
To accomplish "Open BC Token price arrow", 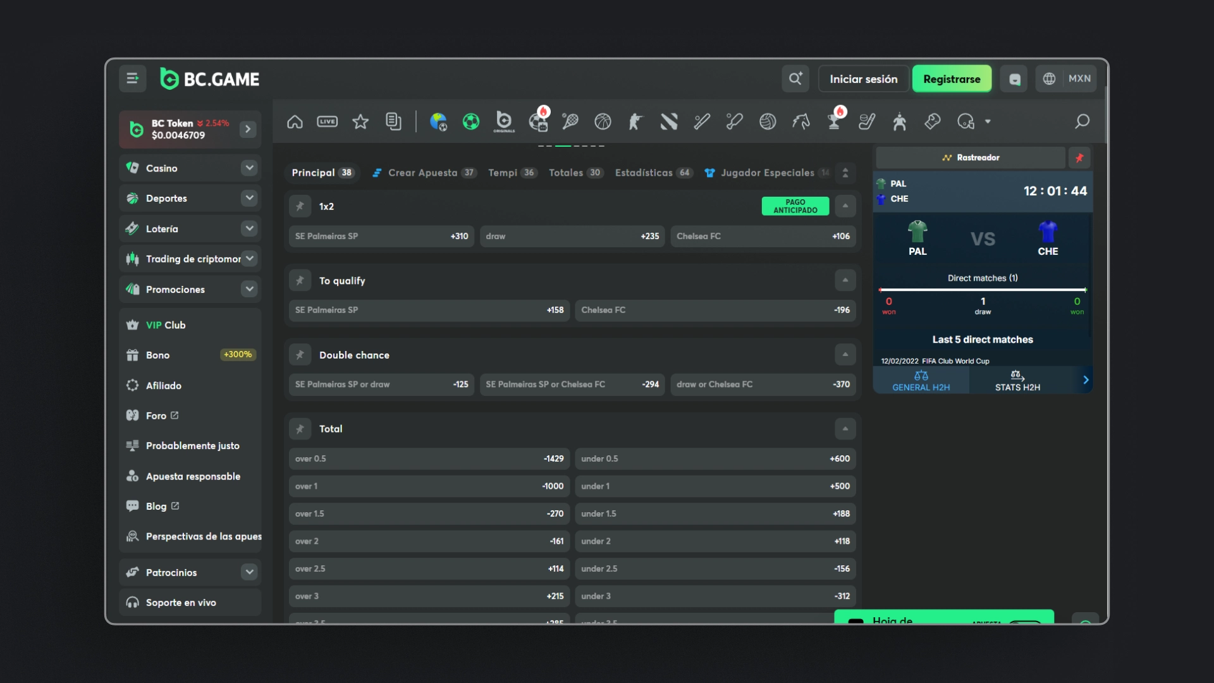I will (248, 129).
